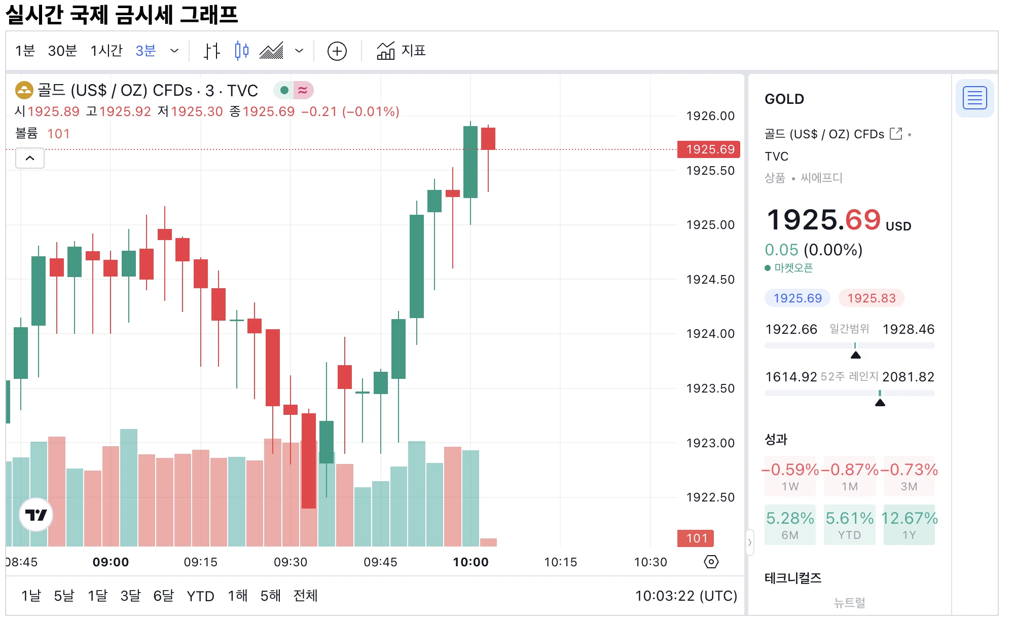Open the details panel document icon

974,98
